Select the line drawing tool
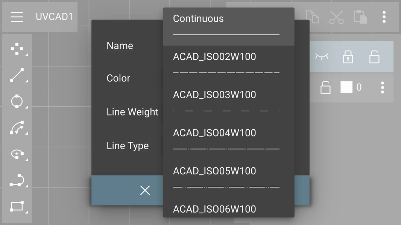 click(x=17, y=75)
